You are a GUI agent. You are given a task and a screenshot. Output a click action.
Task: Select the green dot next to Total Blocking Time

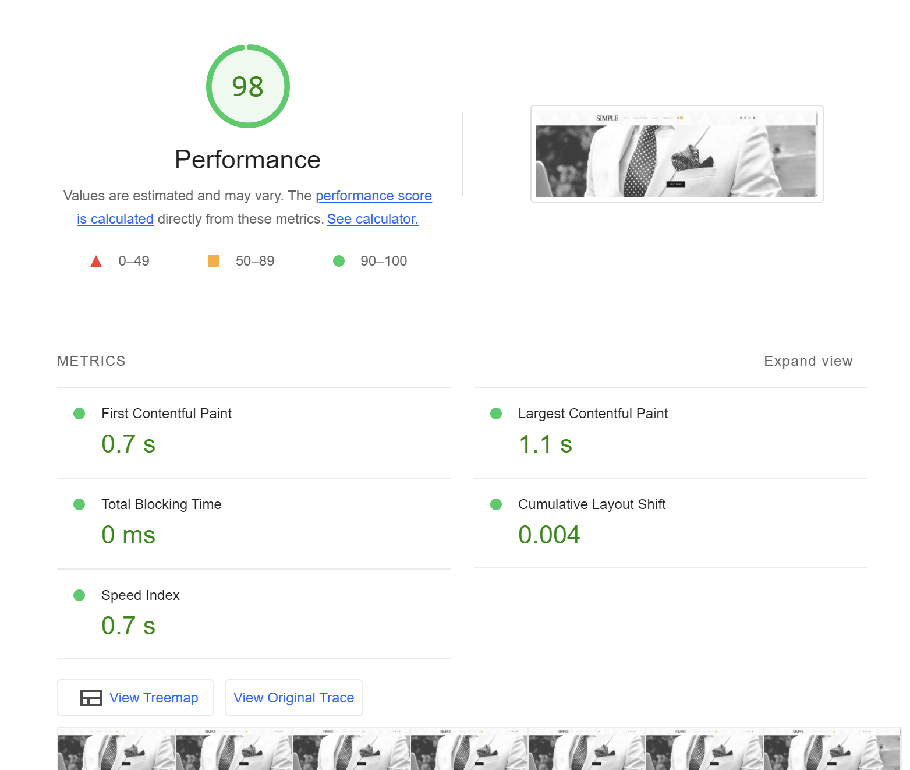79,504
